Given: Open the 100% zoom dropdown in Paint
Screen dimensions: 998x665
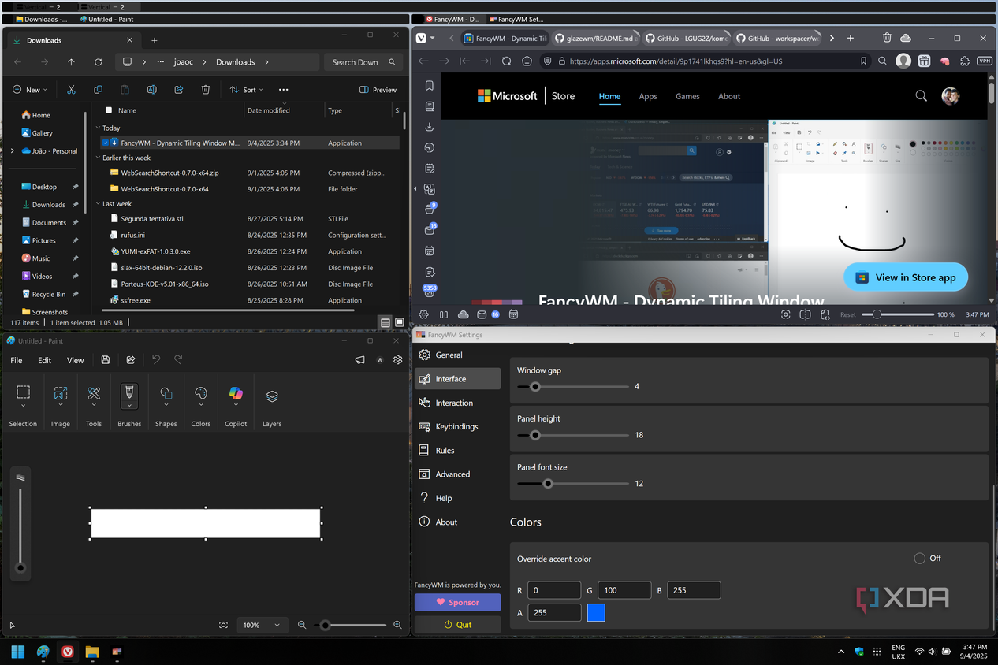Looking at the screenshot, I should pyautogui.click(x=261, y=625).
